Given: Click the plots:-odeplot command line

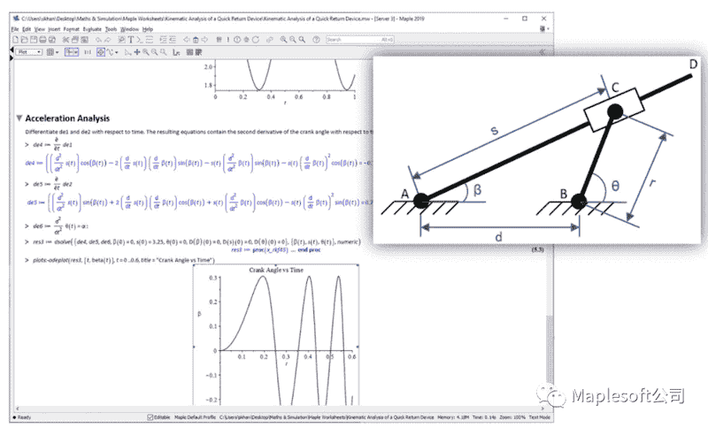Looking at the screenshot, I should [124, 260].
